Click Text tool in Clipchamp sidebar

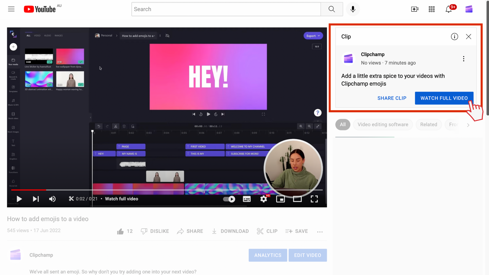[13, 143]
